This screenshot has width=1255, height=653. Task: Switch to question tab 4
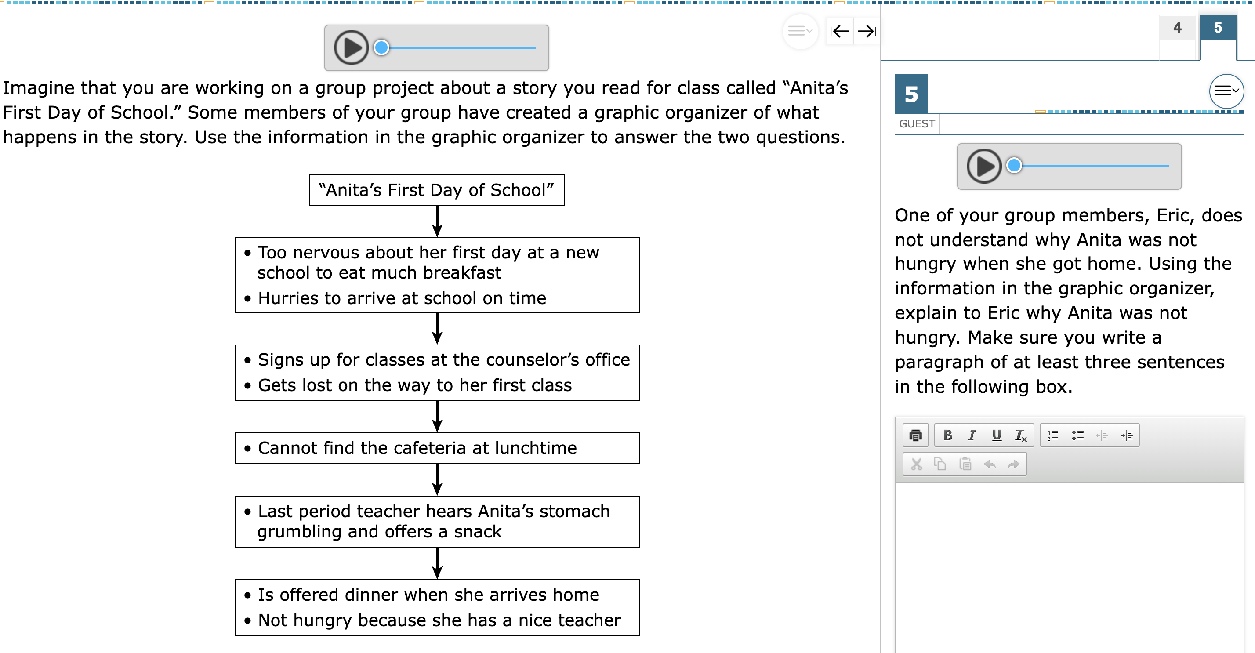1177,28
